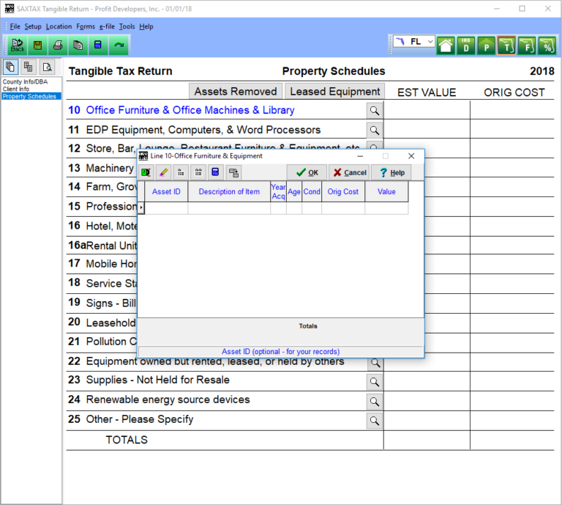Open magnifier for line 24 Renewable energy
Screen dimensions: 562x505
374,402
